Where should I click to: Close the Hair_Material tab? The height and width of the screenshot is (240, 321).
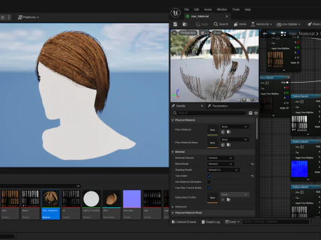[227, 16]
